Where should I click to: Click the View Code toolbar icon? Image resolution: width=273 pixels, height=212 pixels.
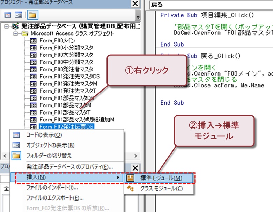[8, 15]
